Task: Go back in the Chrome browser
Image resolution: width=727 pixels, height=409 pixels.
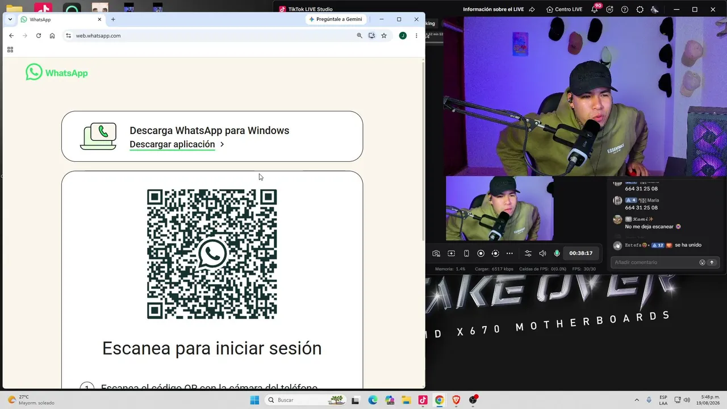Action: click(x=11, y=35)
